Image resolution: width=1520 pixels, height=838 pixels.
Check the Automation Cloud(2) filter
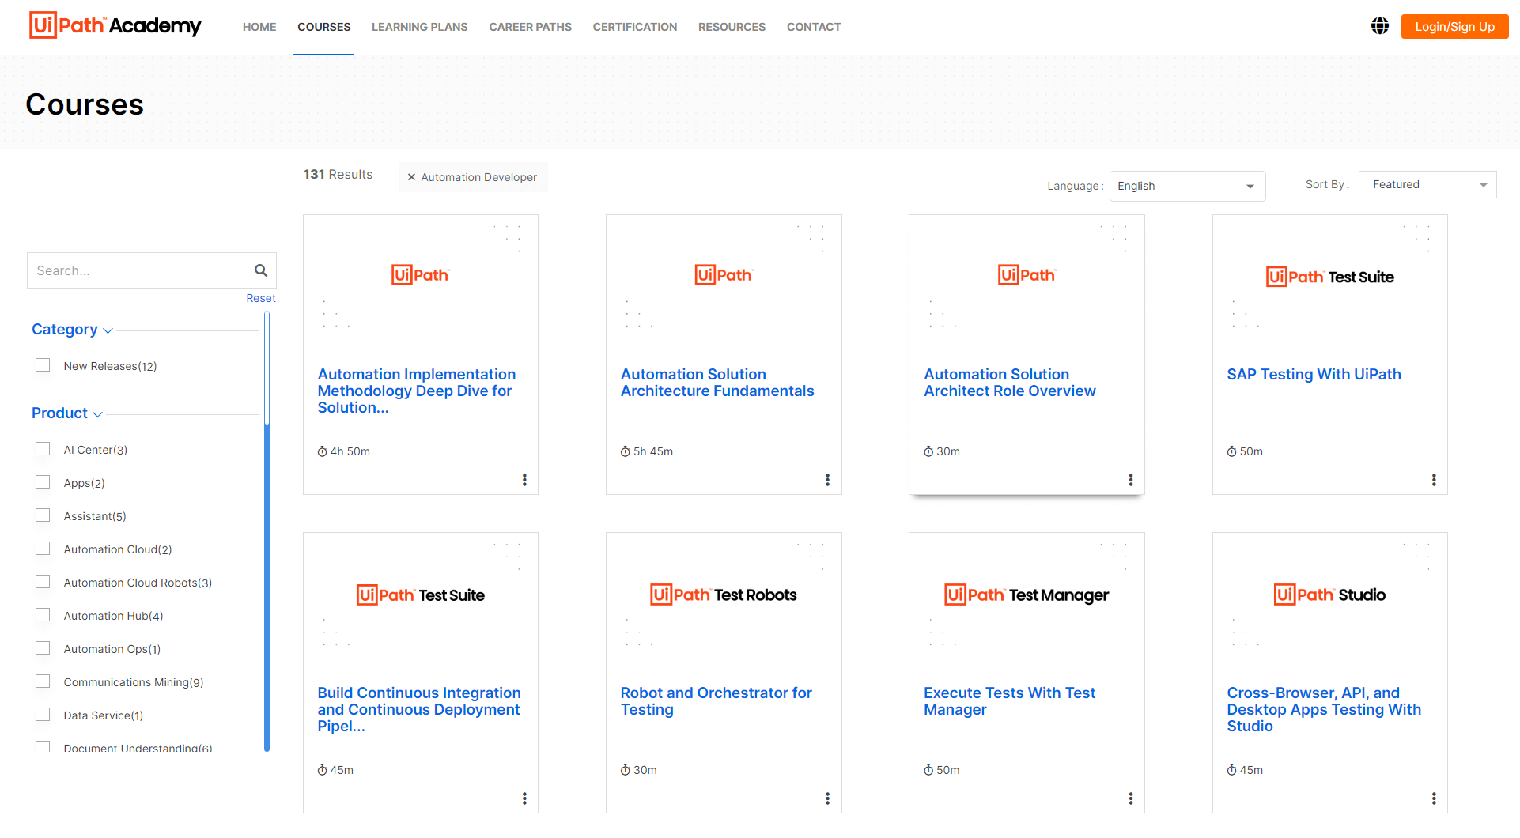43,549
